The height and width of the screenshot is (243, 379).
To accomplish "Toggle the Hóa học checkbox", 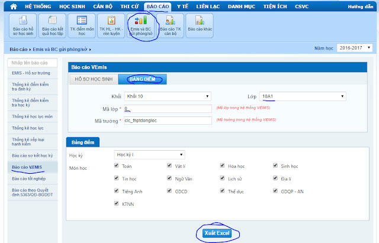I will (223, 166).
